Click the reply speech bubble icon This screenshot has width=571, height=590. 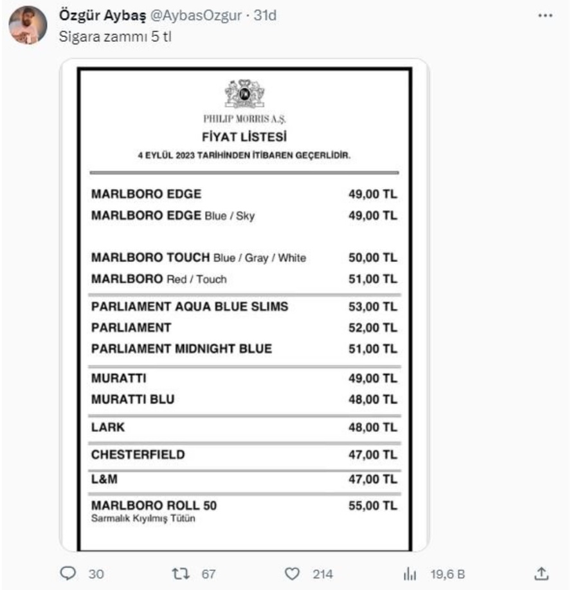pyautogui.click(x=68, y=573)
